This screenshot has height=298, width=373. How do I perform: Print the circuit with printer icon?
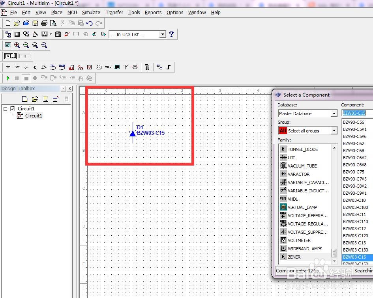(x=44, y=23)
